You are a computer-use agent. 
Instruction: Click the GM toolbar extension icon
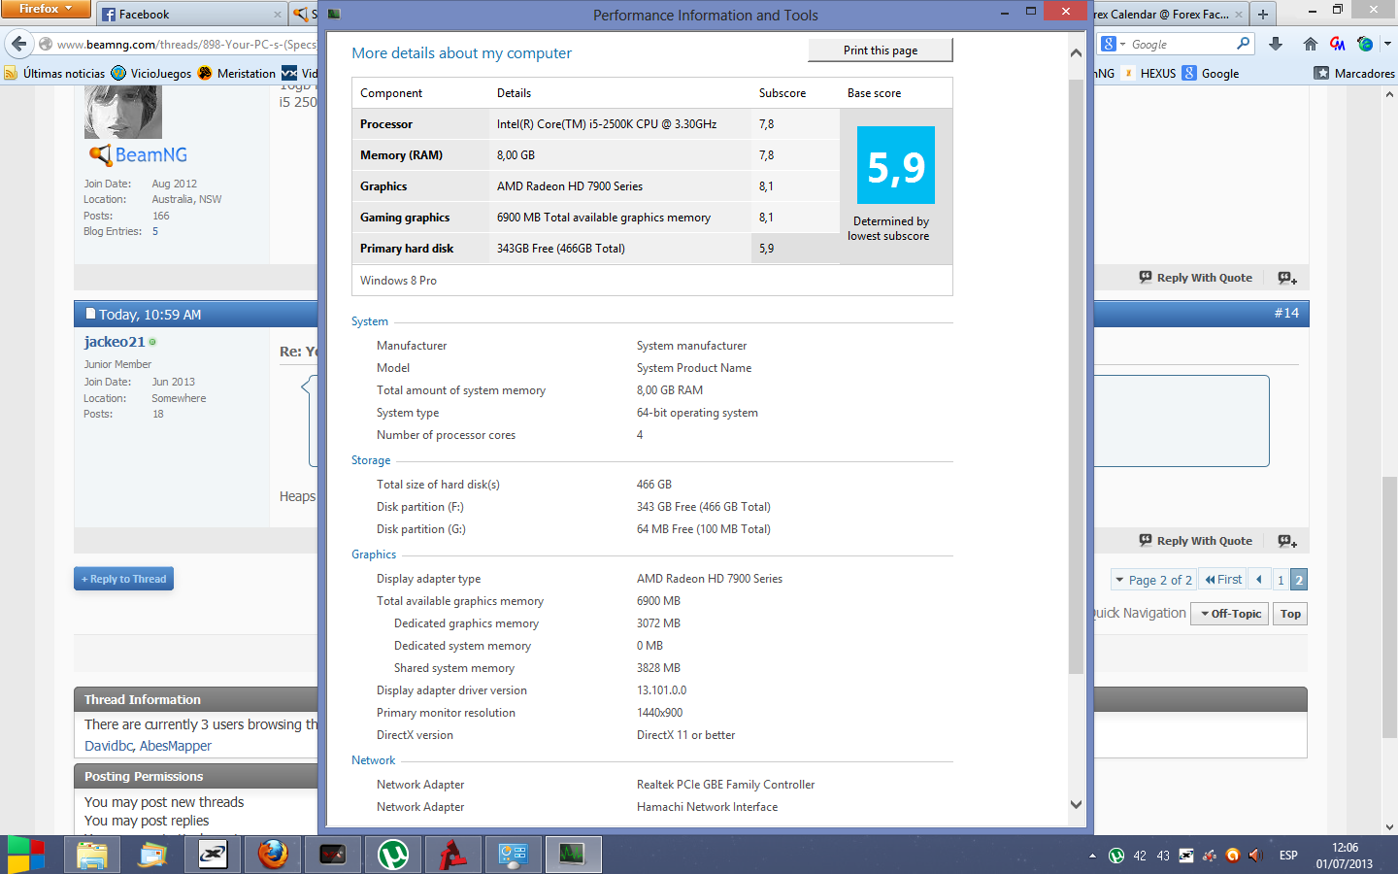1338,44
